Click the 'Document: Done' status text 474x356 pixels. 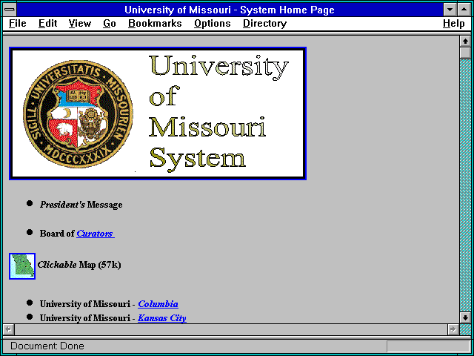[x=47, y=346]
